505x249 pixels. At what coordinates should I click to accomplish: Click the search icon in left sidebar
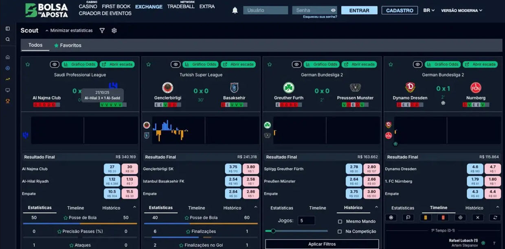[8, 39]
